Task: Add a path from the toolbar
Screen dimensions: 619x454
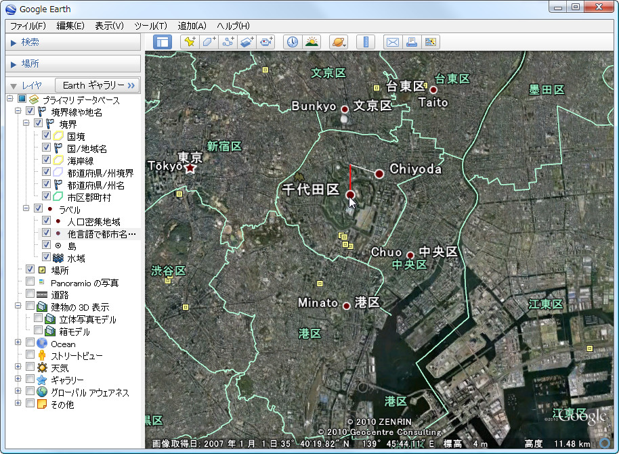Action: click(x=228, y=42)
